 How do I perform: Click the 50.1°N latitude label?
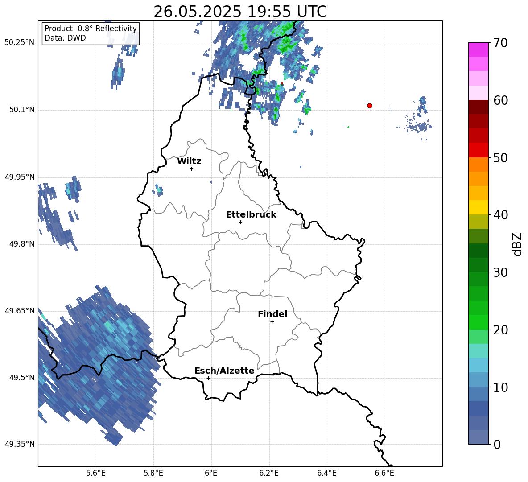click(22, 110)
